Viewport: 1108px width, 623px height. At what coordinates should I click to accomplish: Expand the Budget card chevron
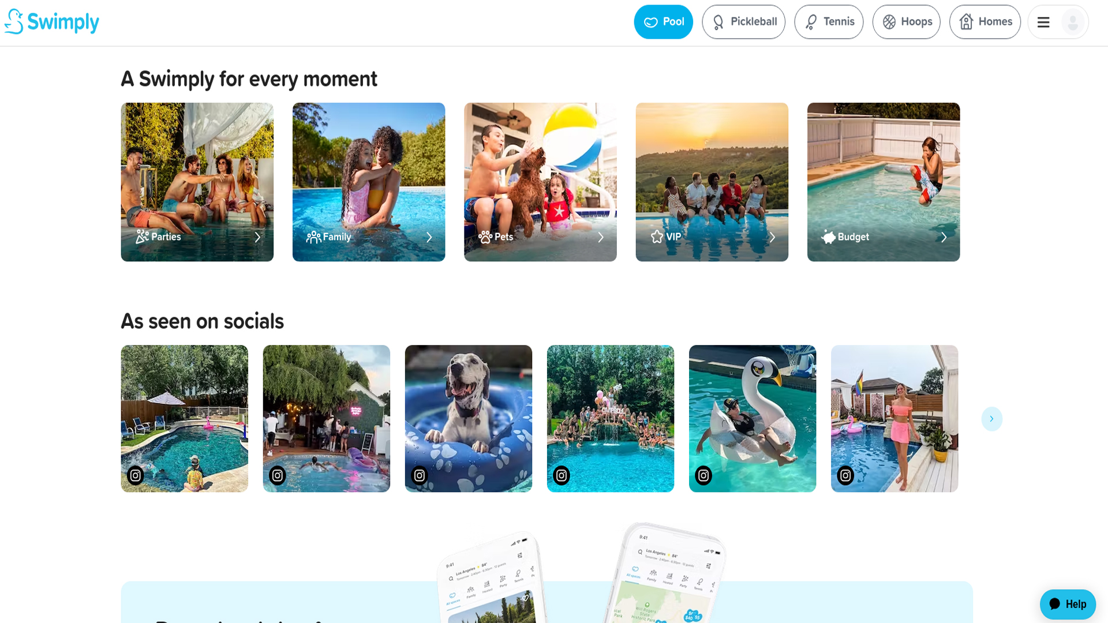pos(944,237)
